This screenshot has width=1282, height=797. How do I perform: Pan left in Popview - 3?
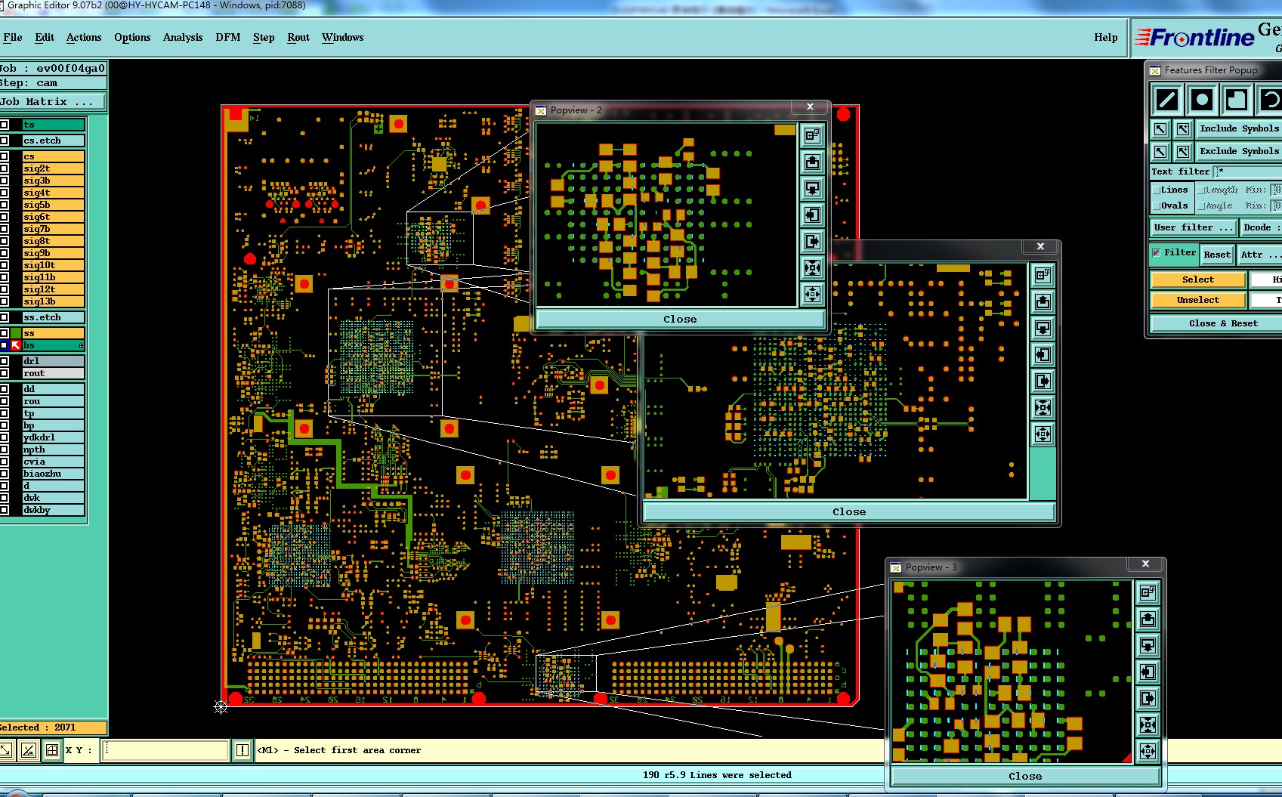click(1148, 672)
